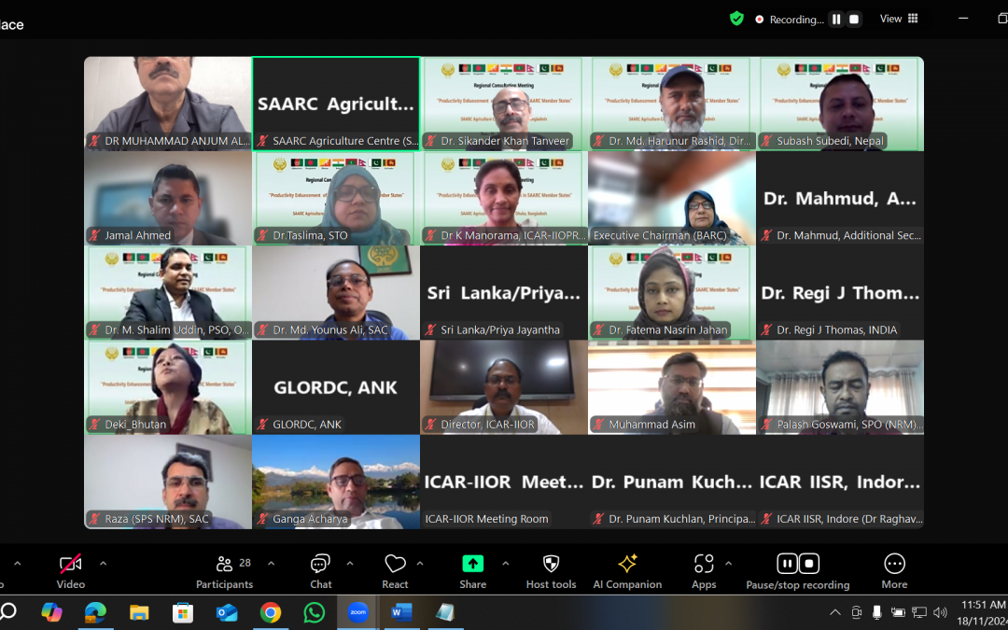This screenshot has width=1008, height=630.
Task: Toggle the Video camera on
Action: pos(70,570)
